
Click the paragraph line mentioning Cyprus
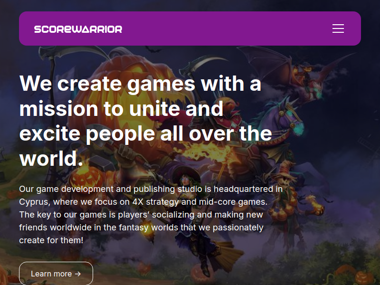(x=143, y=202)
